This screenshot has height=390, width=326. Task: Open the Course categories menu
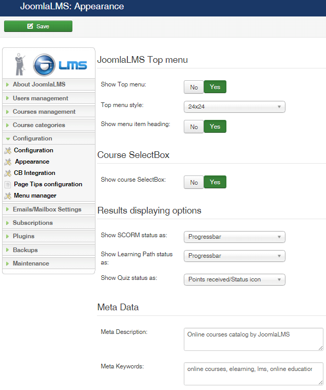49,125
